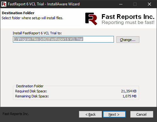Click the 'Fast Reports Inc.' footer text
The height and width of the screenshot is (122, 157).
click(16, 114)
